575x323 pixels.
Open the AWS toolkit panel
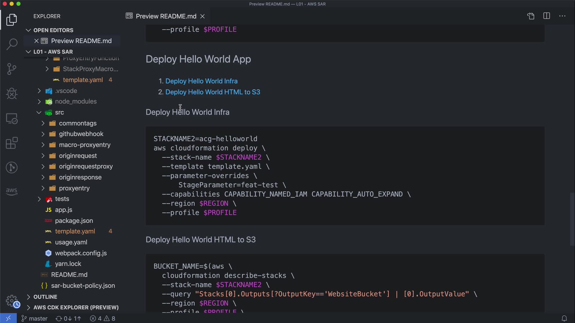[x=12, y=191]
